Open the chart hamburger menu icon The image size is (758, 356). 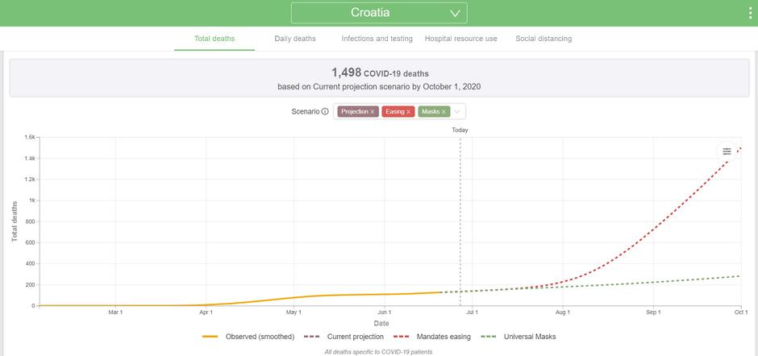(x=727, y=151)
